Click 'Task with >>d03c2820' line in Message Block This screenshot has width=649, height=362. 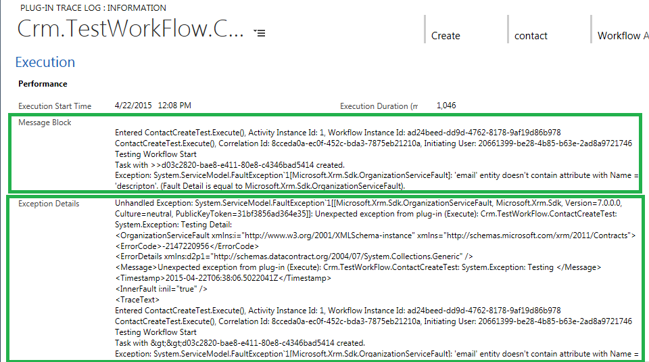(x=230, y=165)
